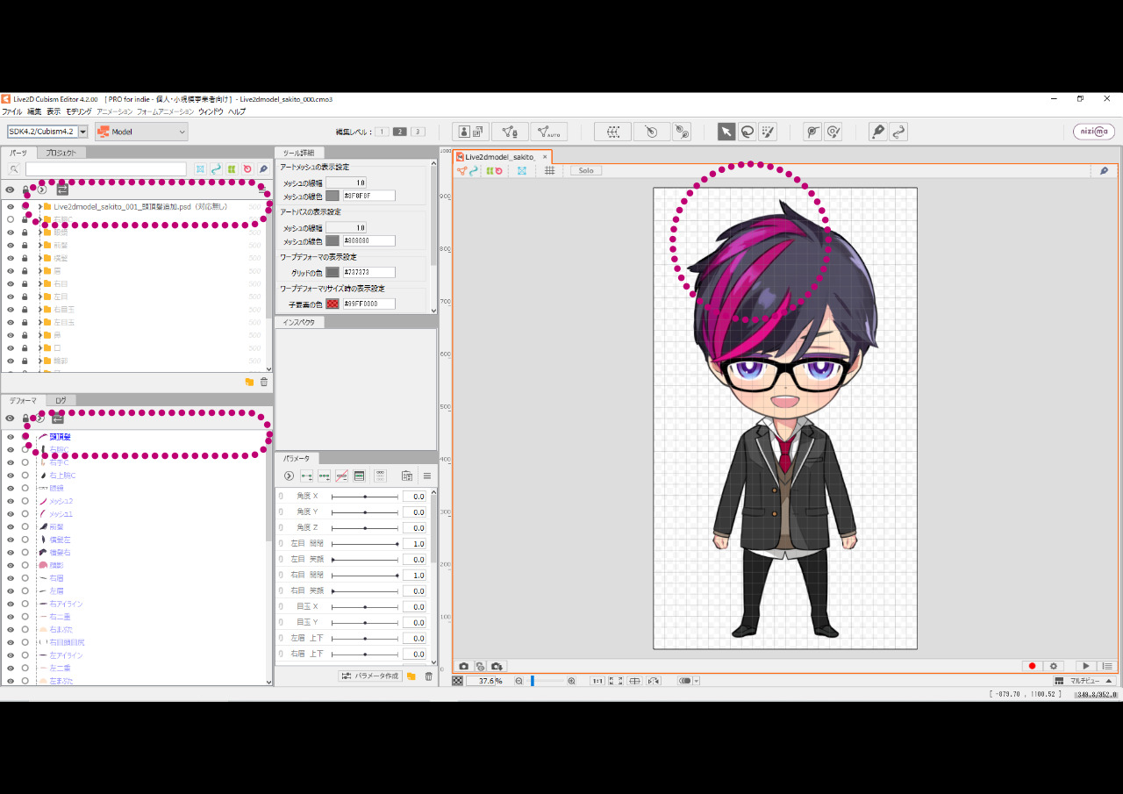Screen dimensions: 1123x794
Task: Select the arrow selection tool
Action: pos(726,132)
